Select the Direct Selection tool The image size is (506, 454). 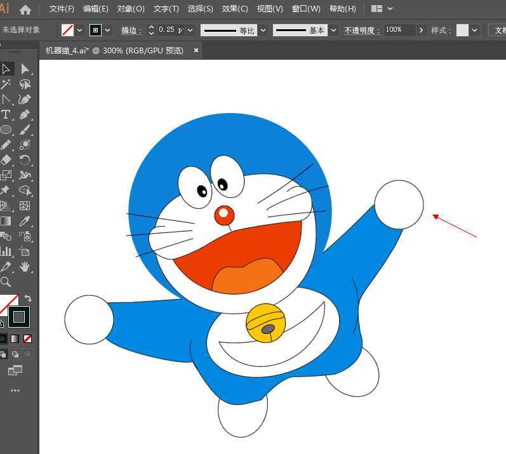(25, 69)
